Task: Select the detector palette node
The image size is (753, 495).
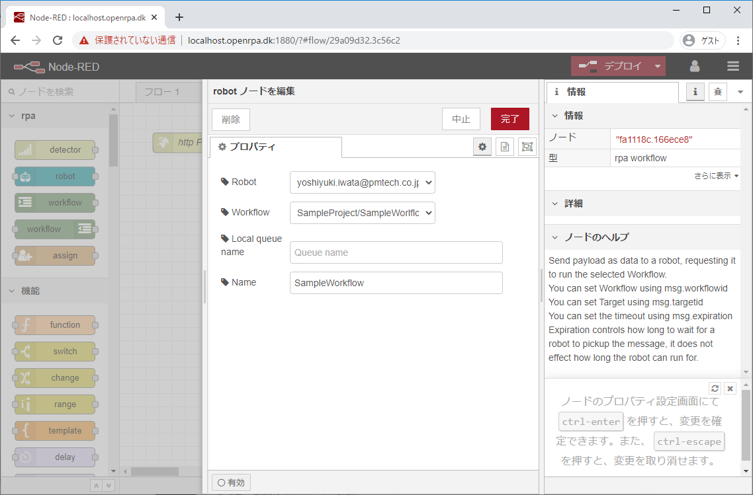Action: (55, 149)
